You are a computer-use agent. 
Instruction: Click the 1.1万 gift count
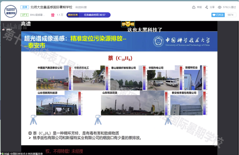click(x=60, y=15)
